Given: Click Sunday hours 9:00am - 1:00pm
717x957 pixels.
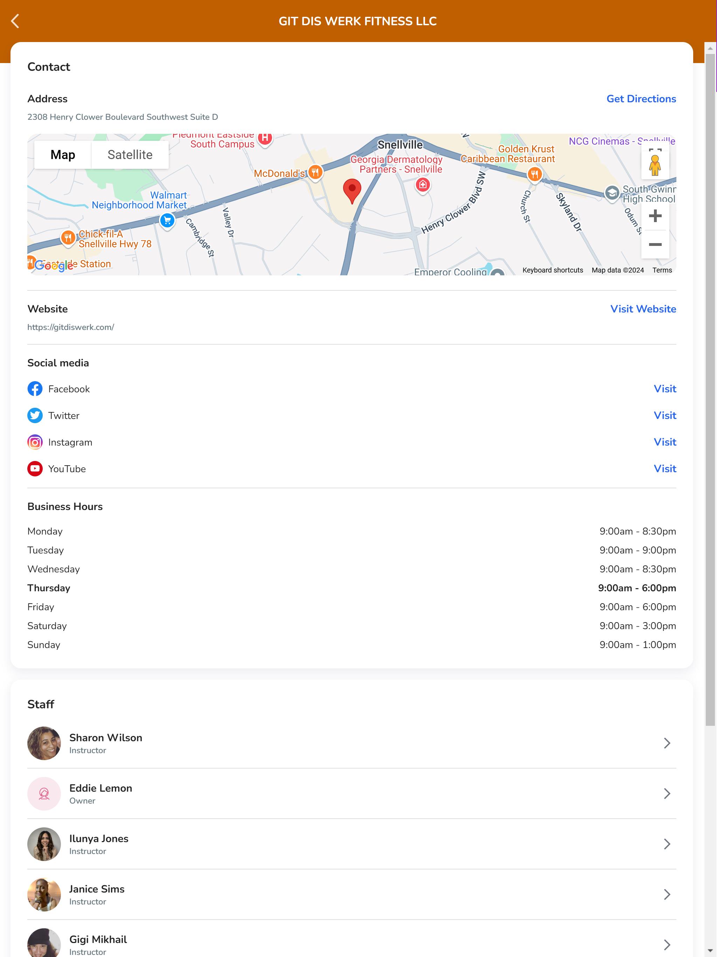Looking at the screenshot, I should tap(638, 645).
